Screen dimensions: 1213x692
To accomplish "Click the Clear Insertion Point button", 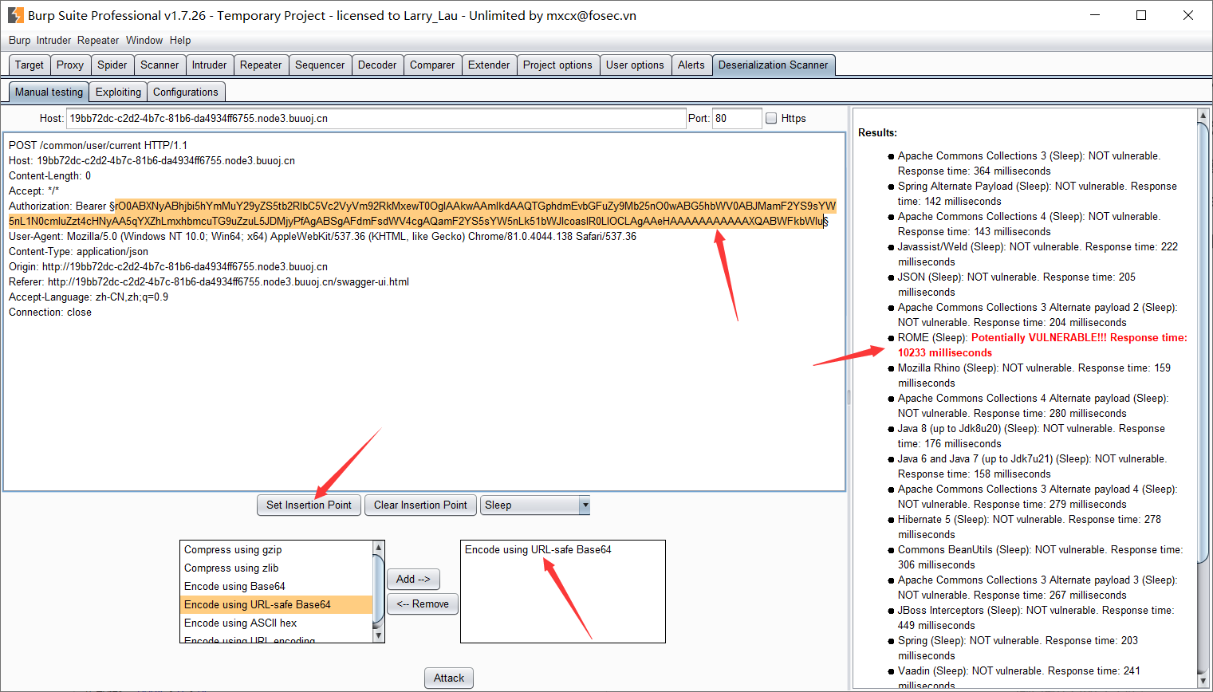I will (420, 505).
